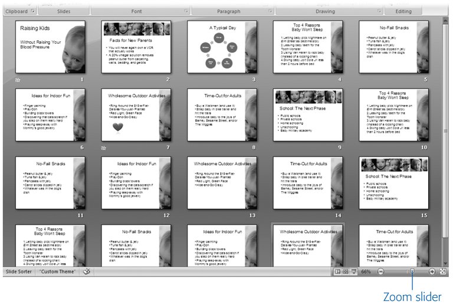Click the zoom out minus button
453x305 pixels.
[x=380, y=271]
